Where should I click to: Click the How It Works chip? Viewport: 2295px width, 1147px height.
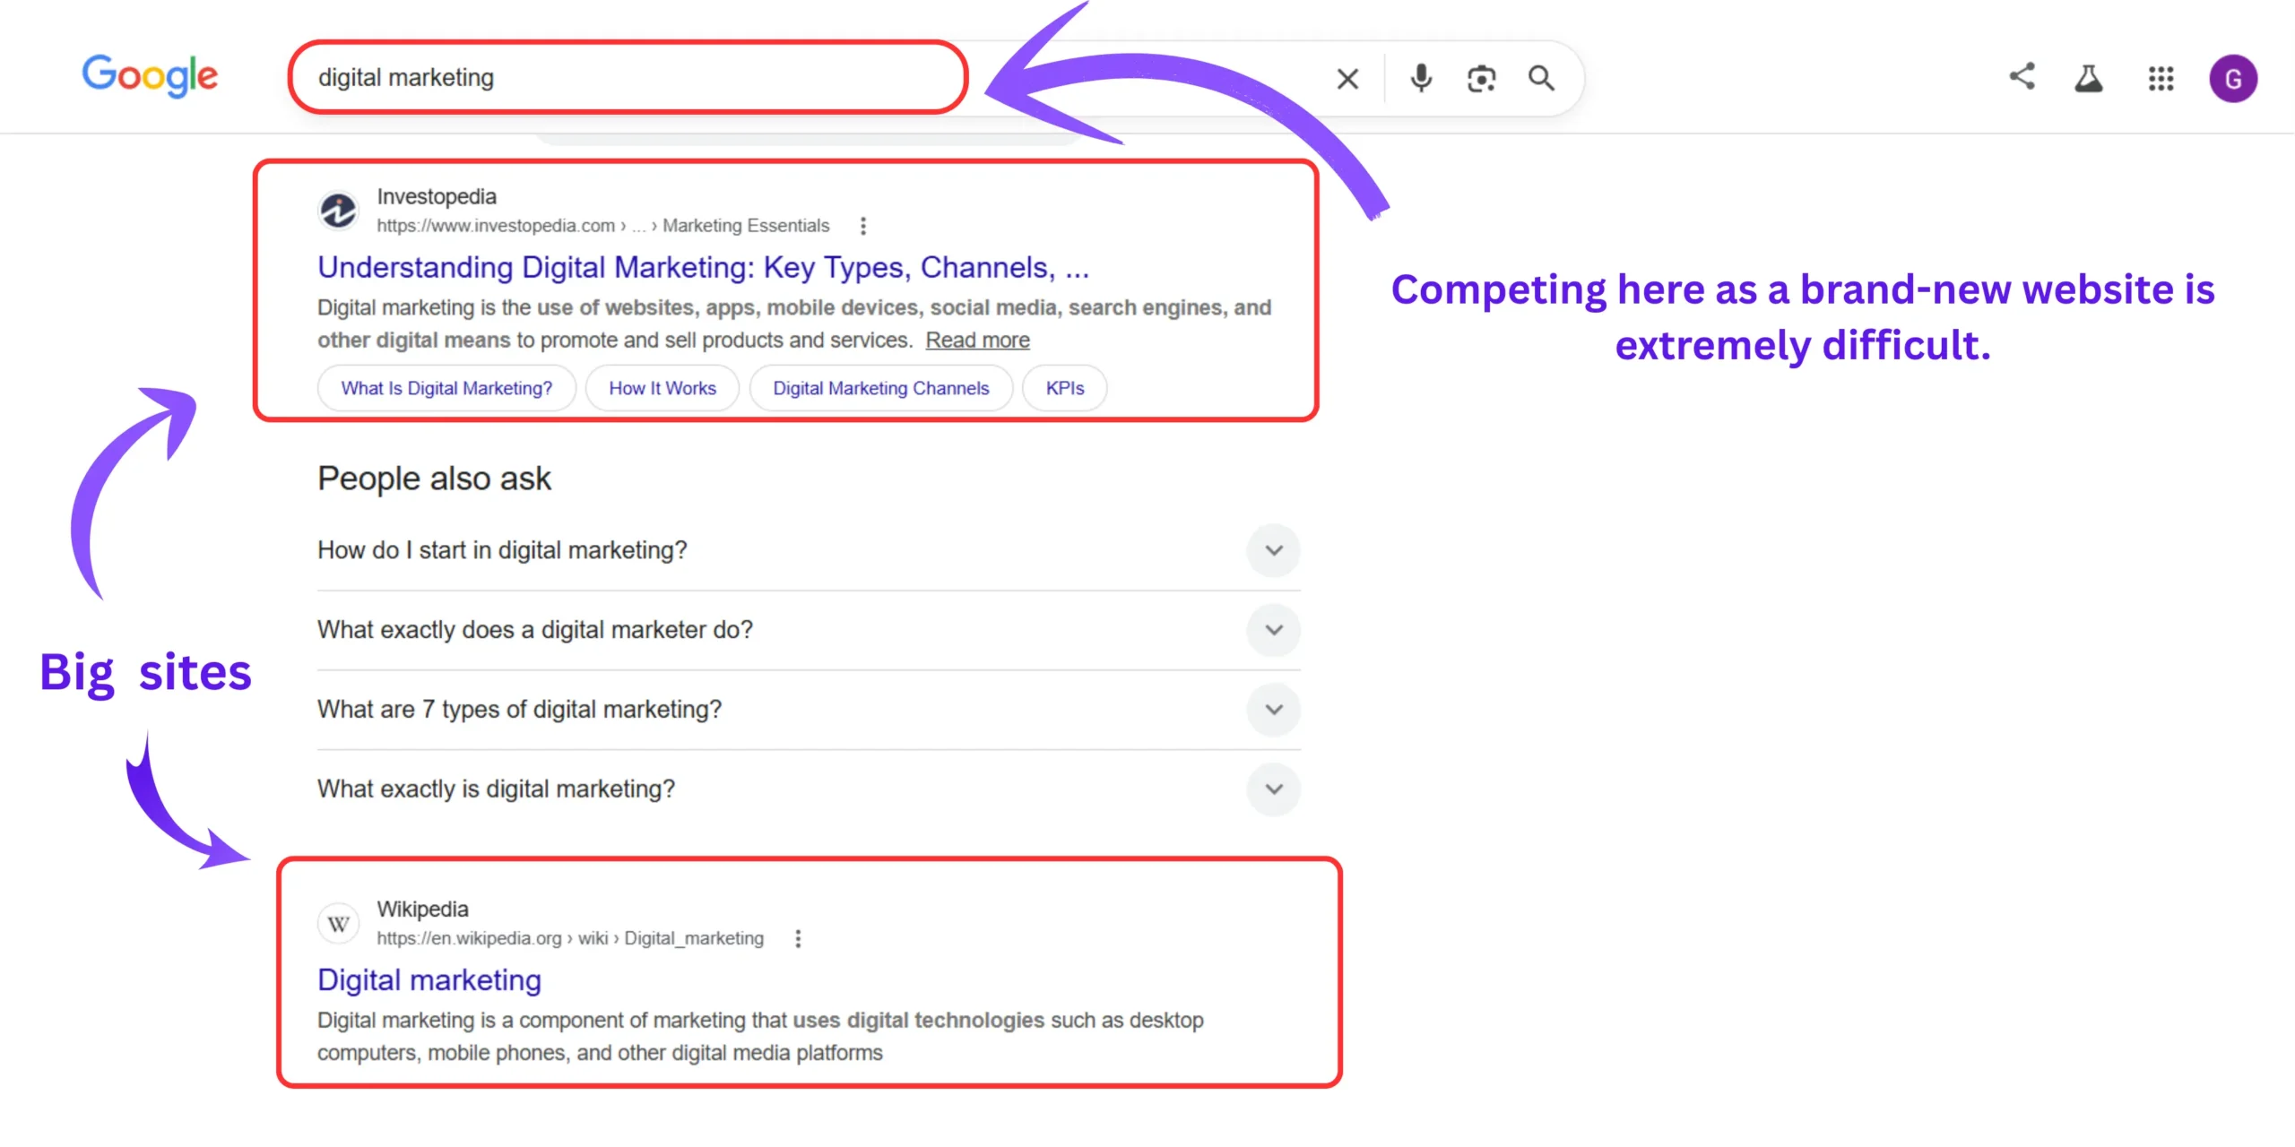point(663,388)
